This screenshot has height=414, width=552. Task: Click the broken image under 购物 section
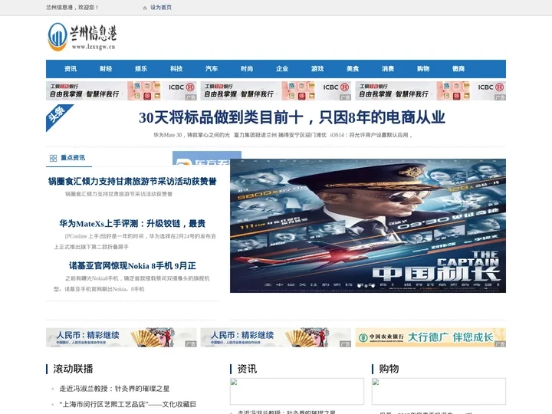click(439, 391)
